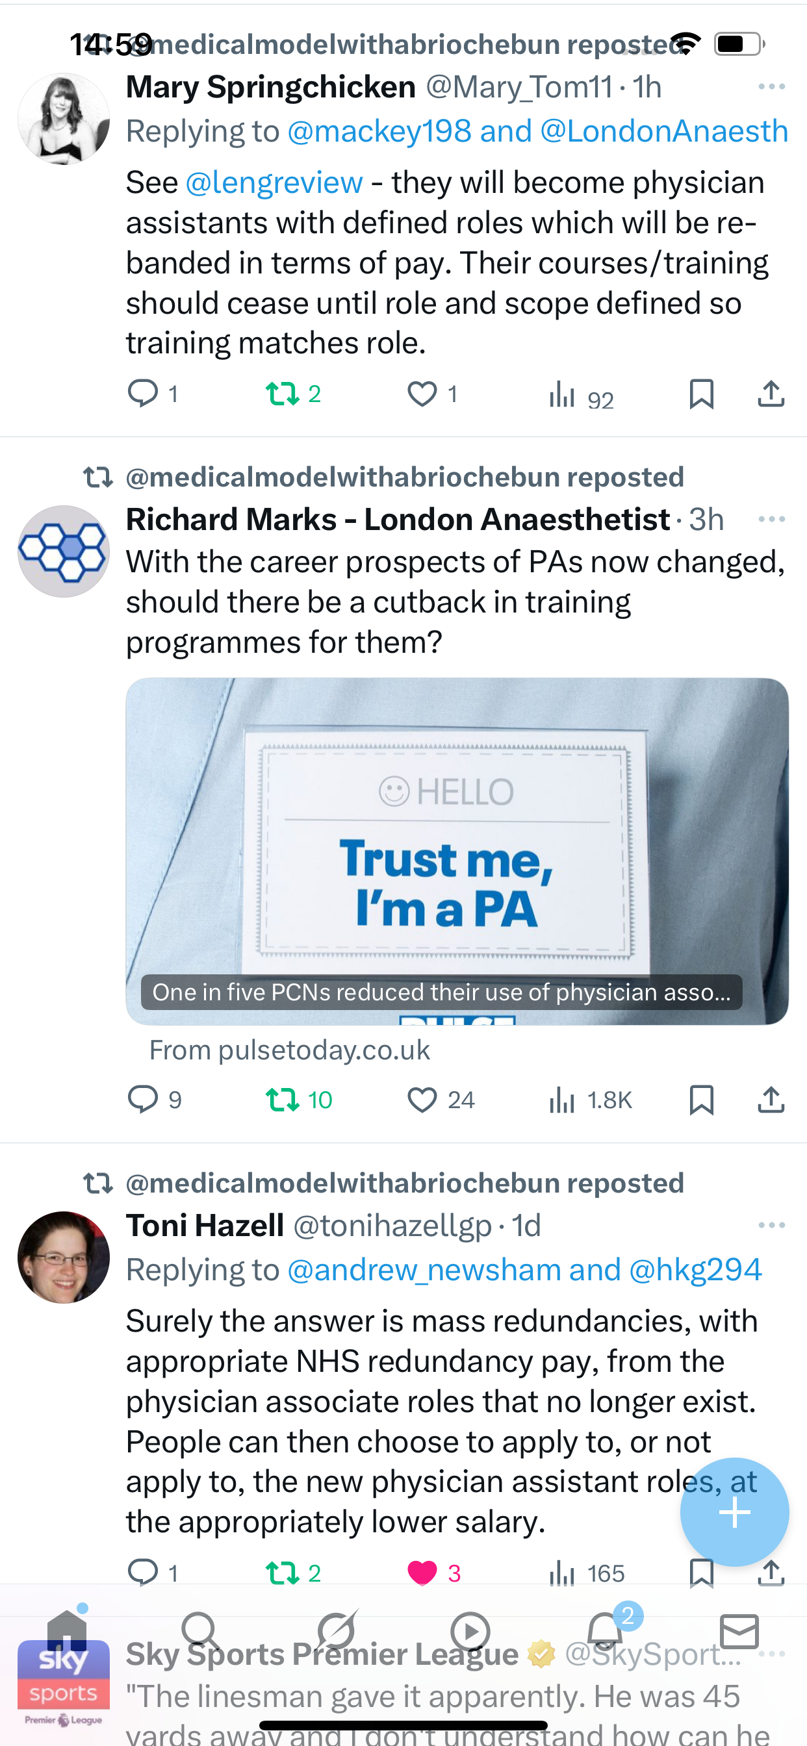The image size is (807, 1746).
Task: Open the 'Trust me, I'm a PA' article image
Action: click(456, 851)
